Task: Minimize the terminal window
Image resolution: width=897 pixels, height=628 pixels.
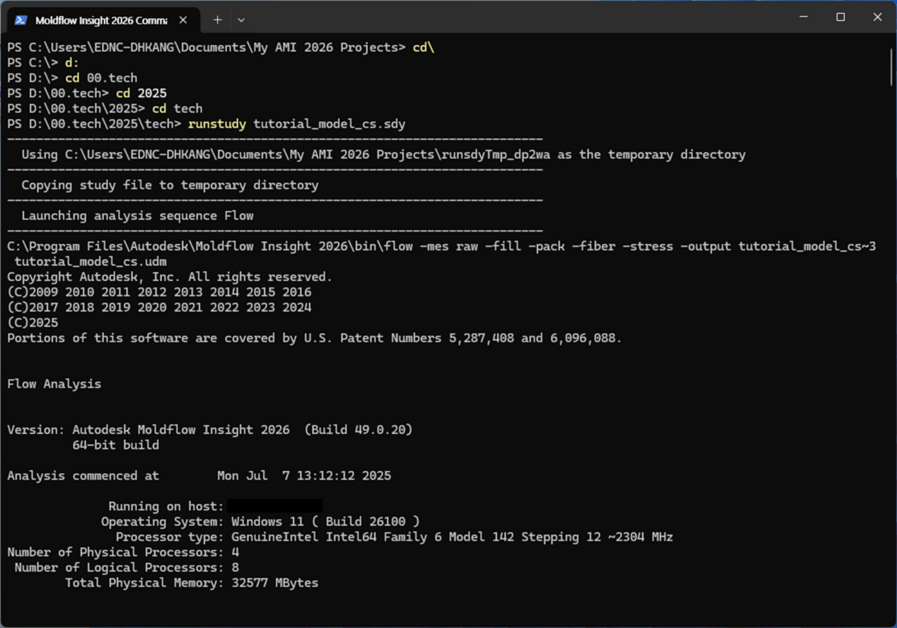Action: tap(803, 17)
